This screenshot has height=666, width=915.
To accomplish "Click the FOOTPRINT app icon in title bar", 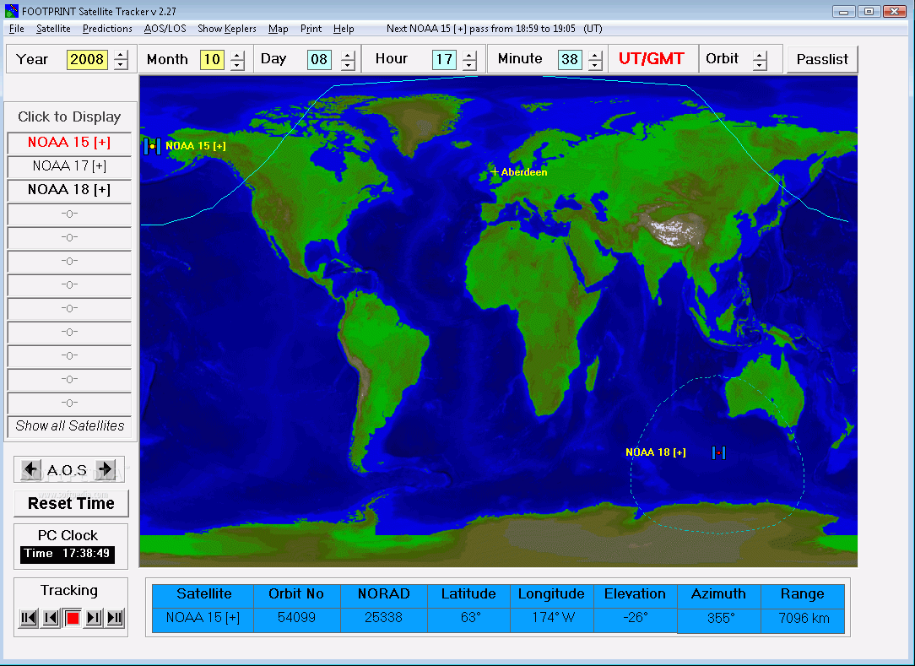I will (x=11, y=10).
